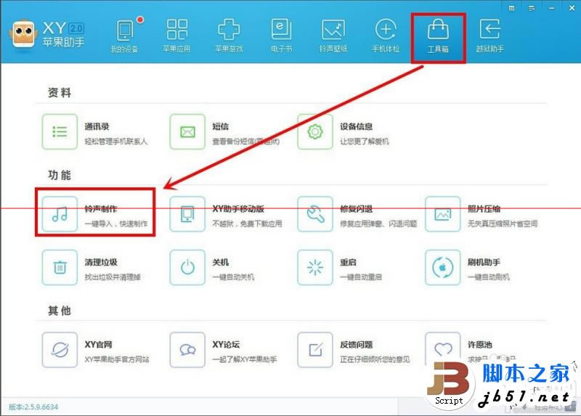Viewport: 581px width, 416px height.
Task: Open the 刷机助手 flashing assistant icon
Action: point(443,268)
